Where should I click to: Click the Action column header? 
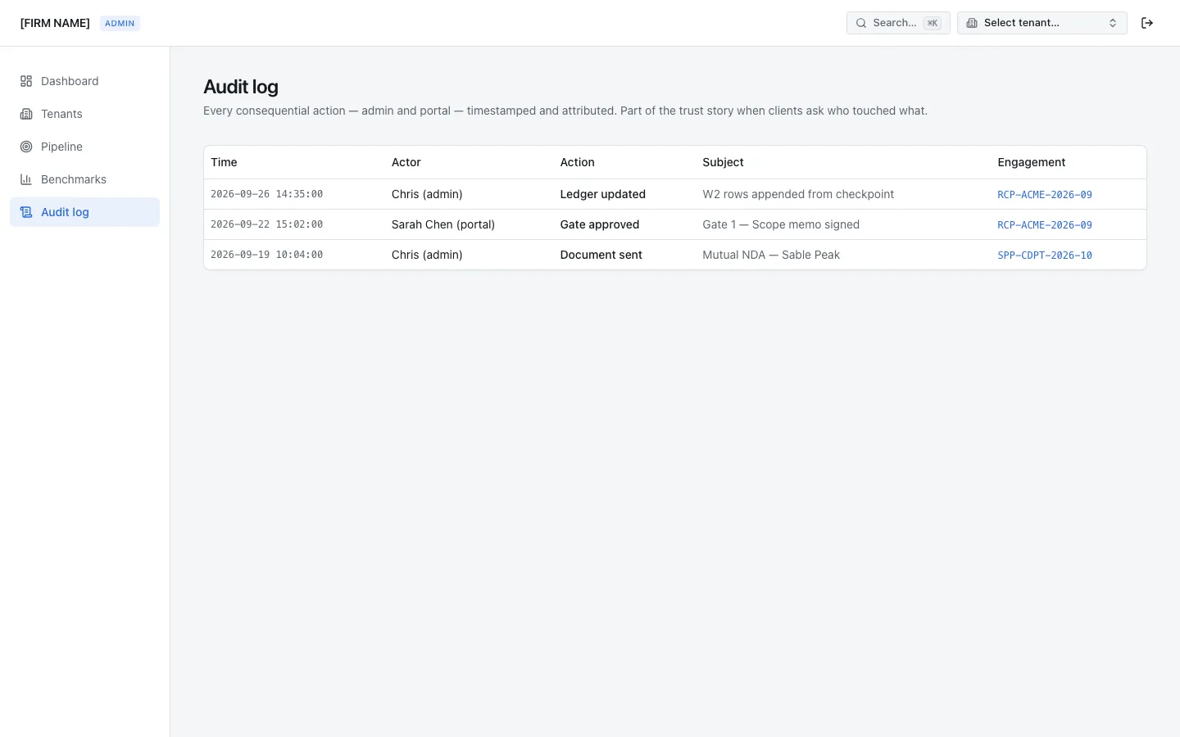coord(578,162)
